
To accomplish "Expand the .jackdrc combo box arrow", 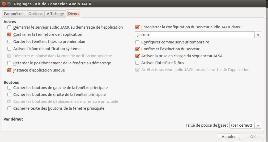I will point(258,35).
